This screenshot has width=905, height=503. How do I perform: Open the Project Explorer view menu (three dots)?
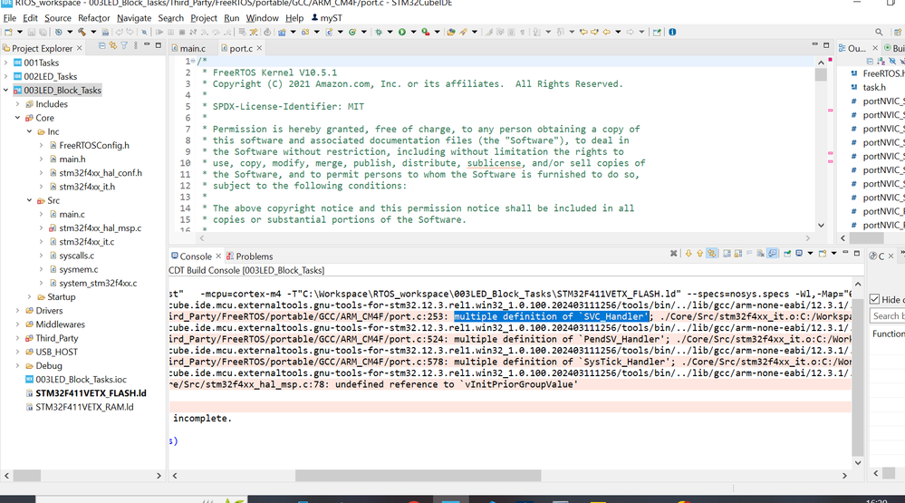pyautogui.click(x=136, y=45)
